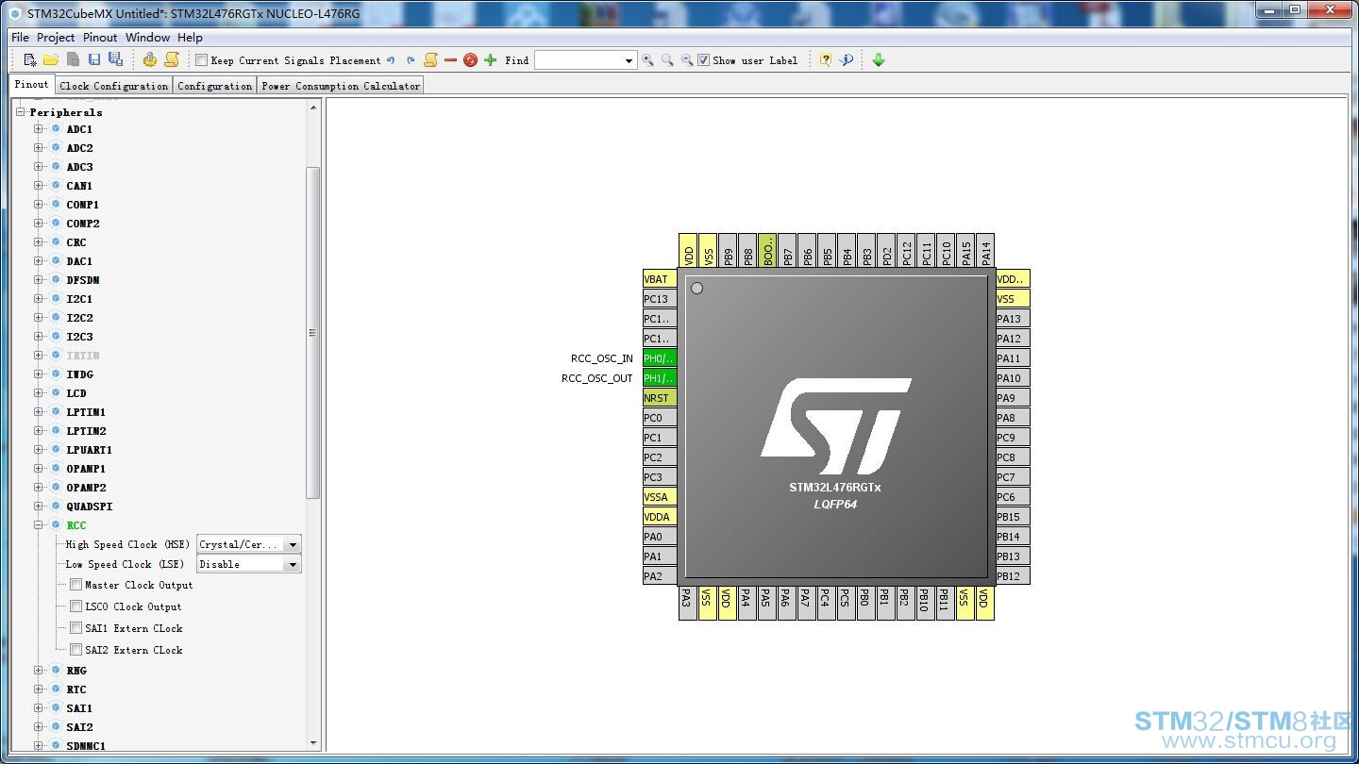Select the OPAMP1 tree item
The height and width of the screenshot is (764, 1359).
coord(86,469)
